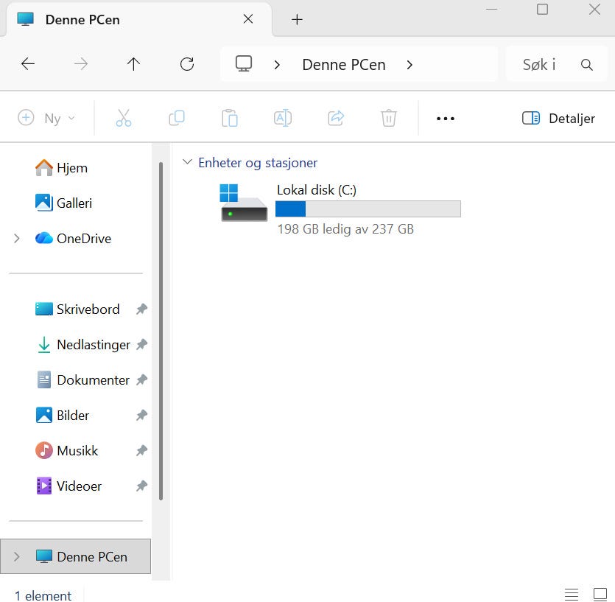Screen dimensions: 615x602
Task: Click the 198 GB ledig av 237 GB text
Action: 345,229
